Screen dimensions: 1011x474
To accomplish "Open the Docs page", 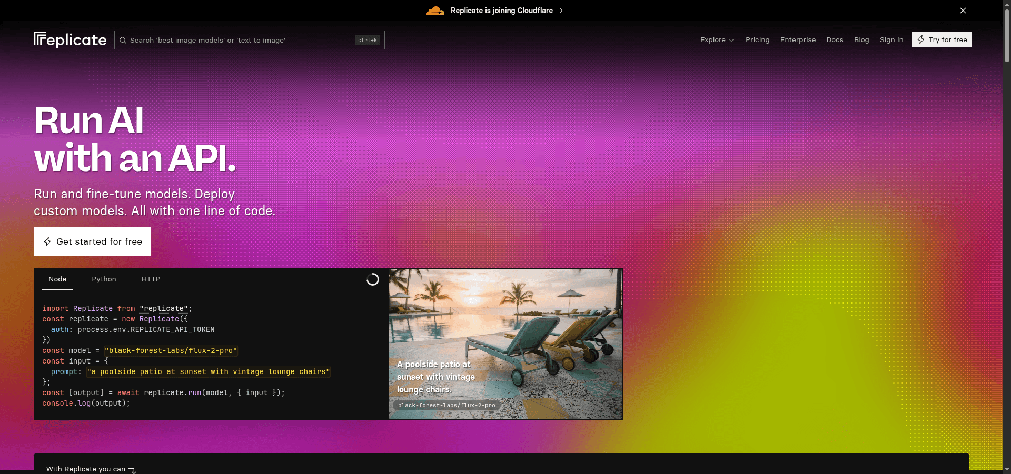I will click(835, 40).
